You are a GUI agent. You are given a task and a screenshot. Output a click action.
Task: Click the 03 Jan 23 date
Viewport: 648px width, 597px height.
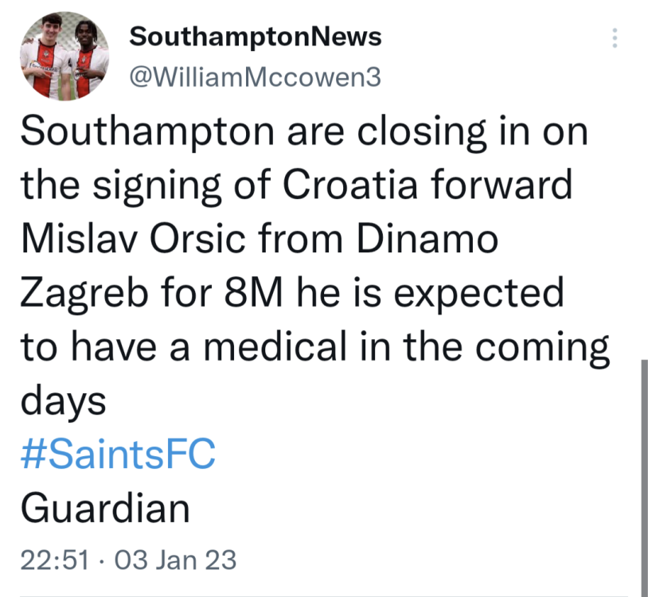[176, 560]
